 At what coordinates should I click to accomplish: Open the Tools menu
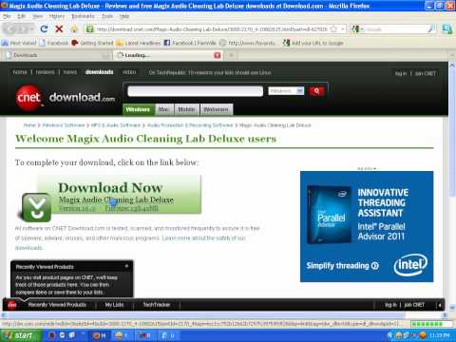[107, 16]
